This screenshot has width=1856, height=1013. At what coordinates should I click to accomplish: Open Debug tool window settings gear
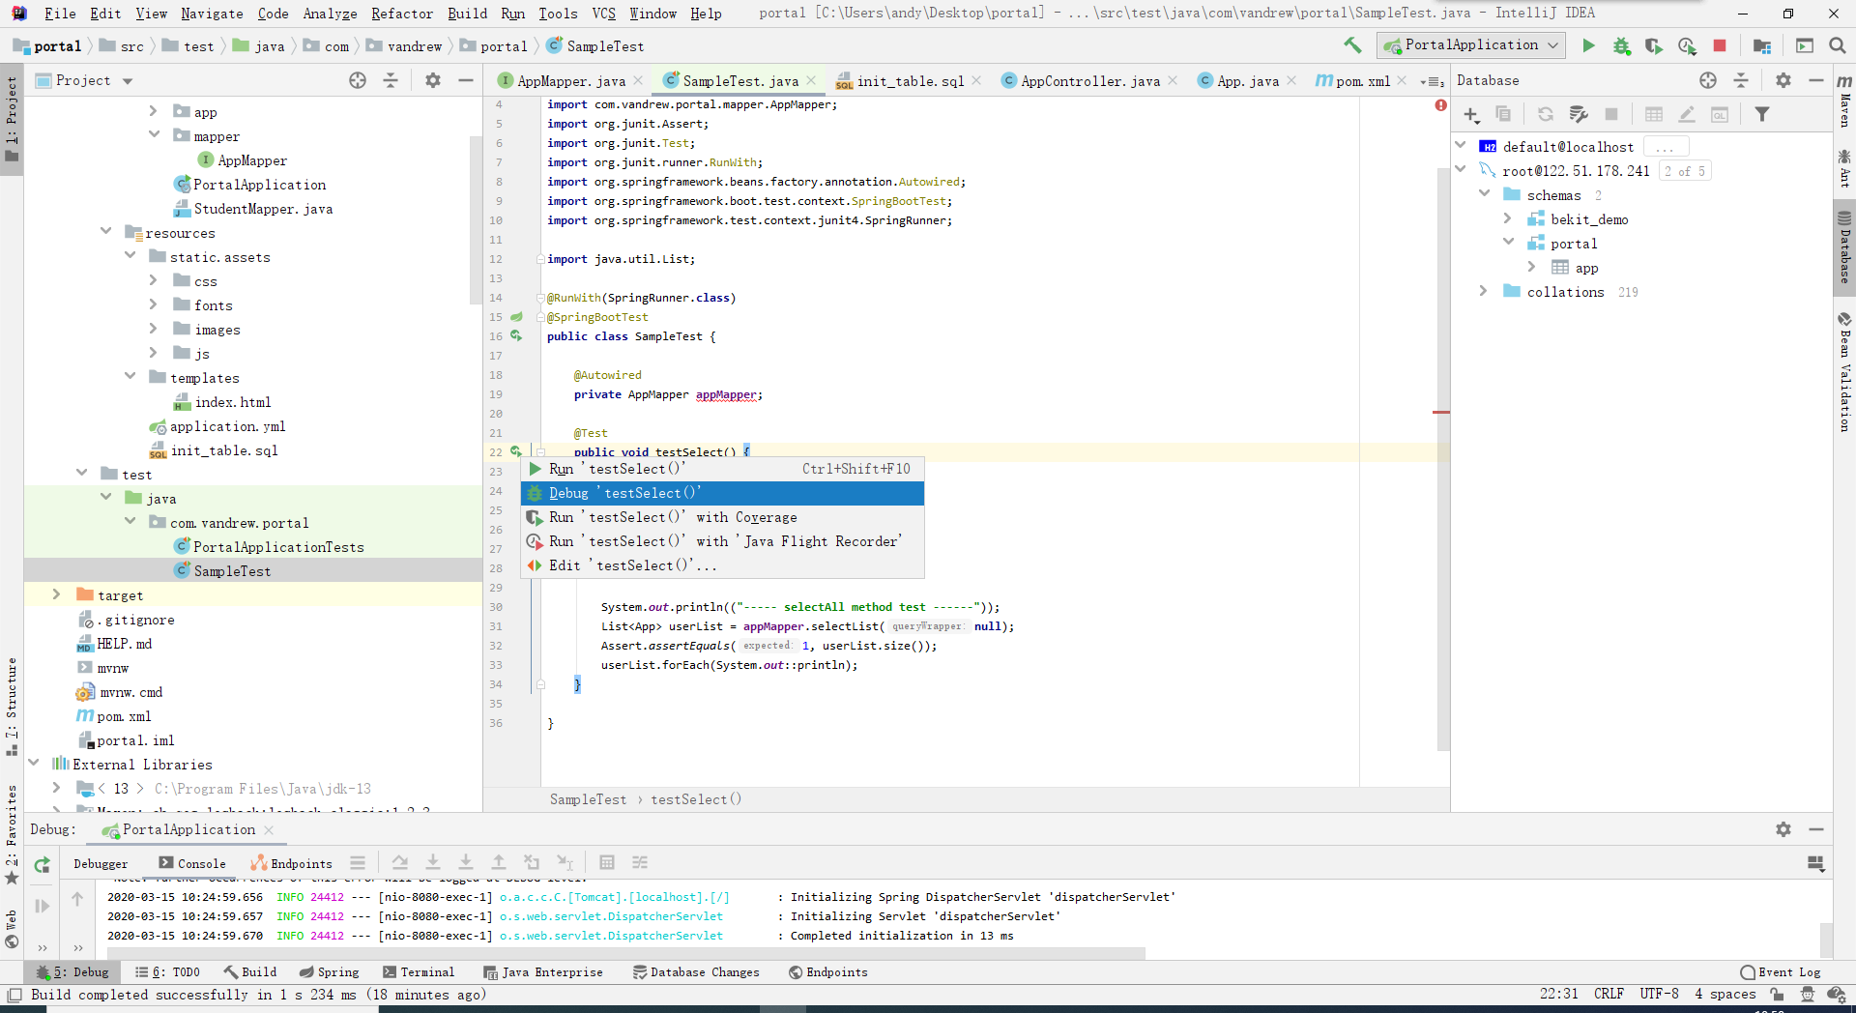click(1783, 829)
